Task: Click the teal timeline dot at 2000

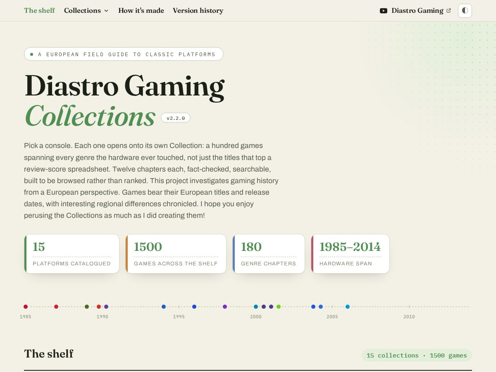Action: [x=256, y=307]
